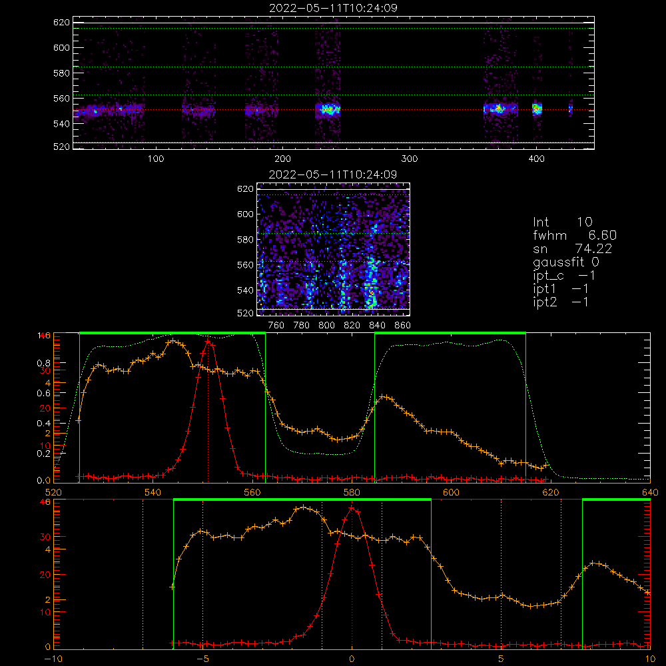The height and width of the screenshot is (666, 666).
Task: Click the middle panel's 2022-05-11T10:24:09 title
Action: 333,174
